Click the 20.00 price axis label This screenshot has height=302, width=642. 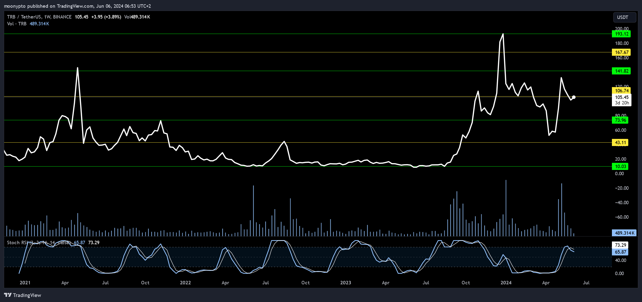click(x=620, y=159)
